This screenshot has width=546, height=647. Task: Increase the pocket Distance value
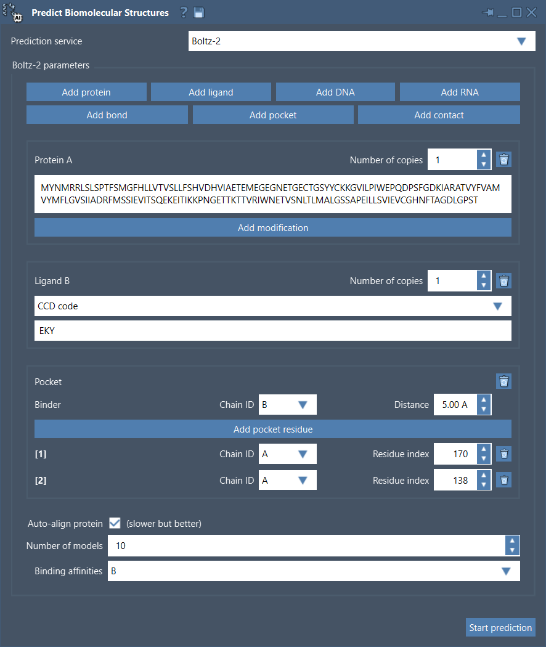coord(484,400)
